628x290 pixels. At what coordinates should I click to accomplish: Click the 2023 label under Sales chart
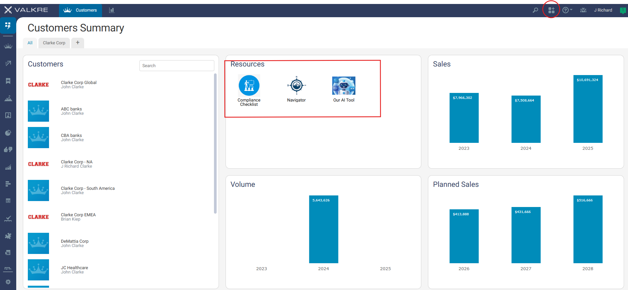tap(464, 148)
